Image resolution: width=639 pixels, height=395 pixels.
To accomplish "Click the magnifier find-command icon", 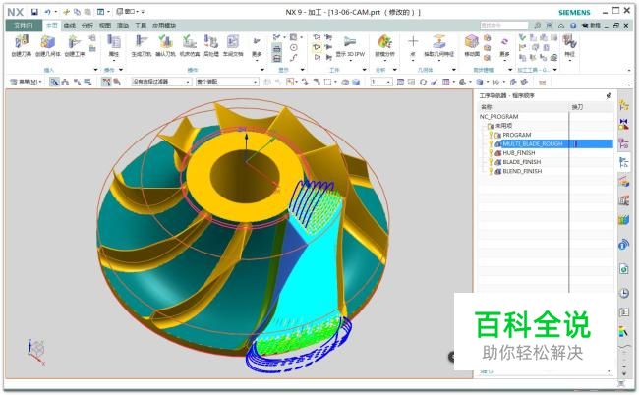I will tap(538, 26).
